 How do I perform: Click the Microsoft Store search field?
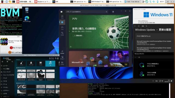pos(87,12)
